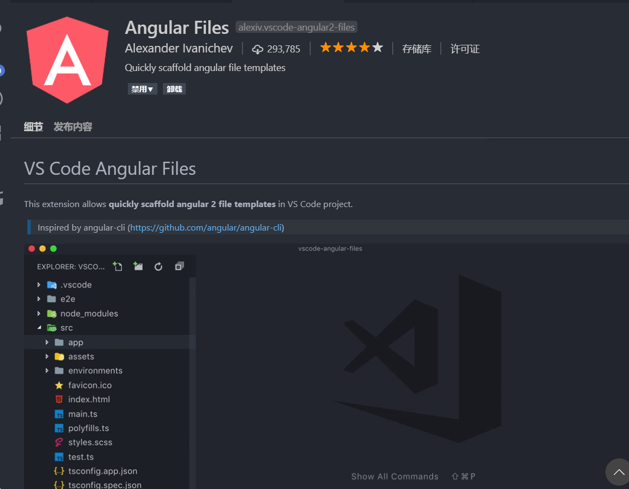Viewport: 629px width, 489px height.
Task: Click the tsconfig.app.json braces icon
Action: coord(59,472)
